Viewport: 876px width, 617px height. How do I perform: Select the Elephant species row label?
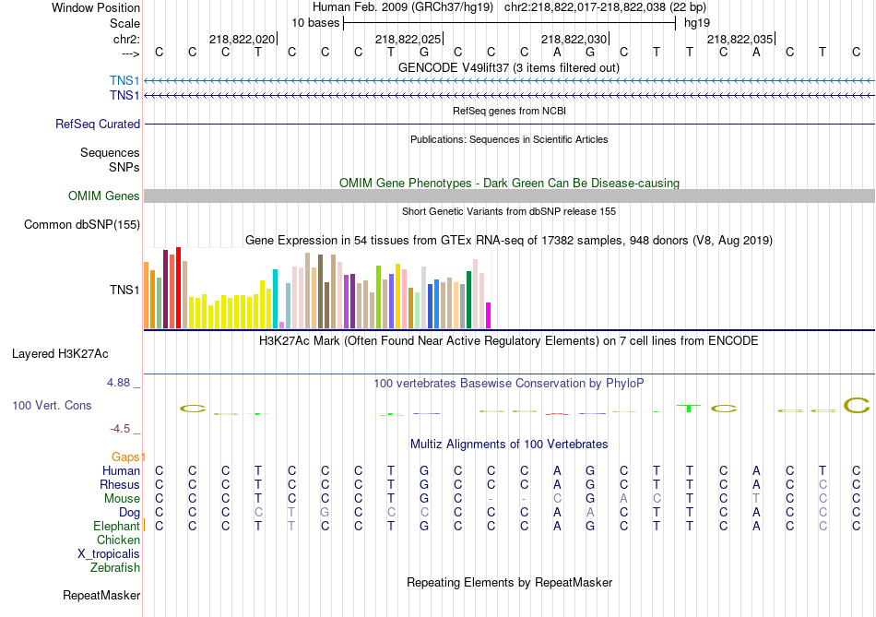pos(114,526)
